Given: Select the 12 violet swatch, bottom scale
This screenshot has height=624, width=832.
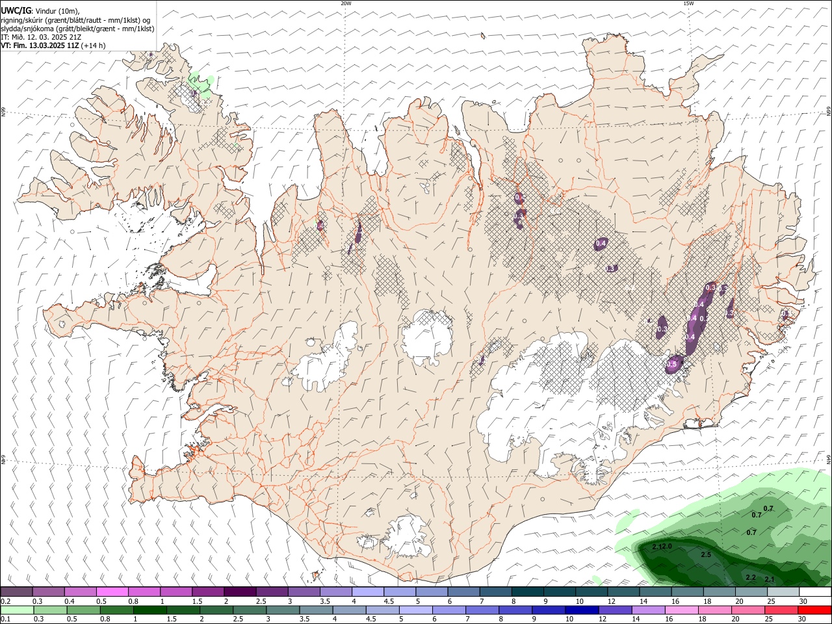Looking at the screenshot, I should pos(615,610).
